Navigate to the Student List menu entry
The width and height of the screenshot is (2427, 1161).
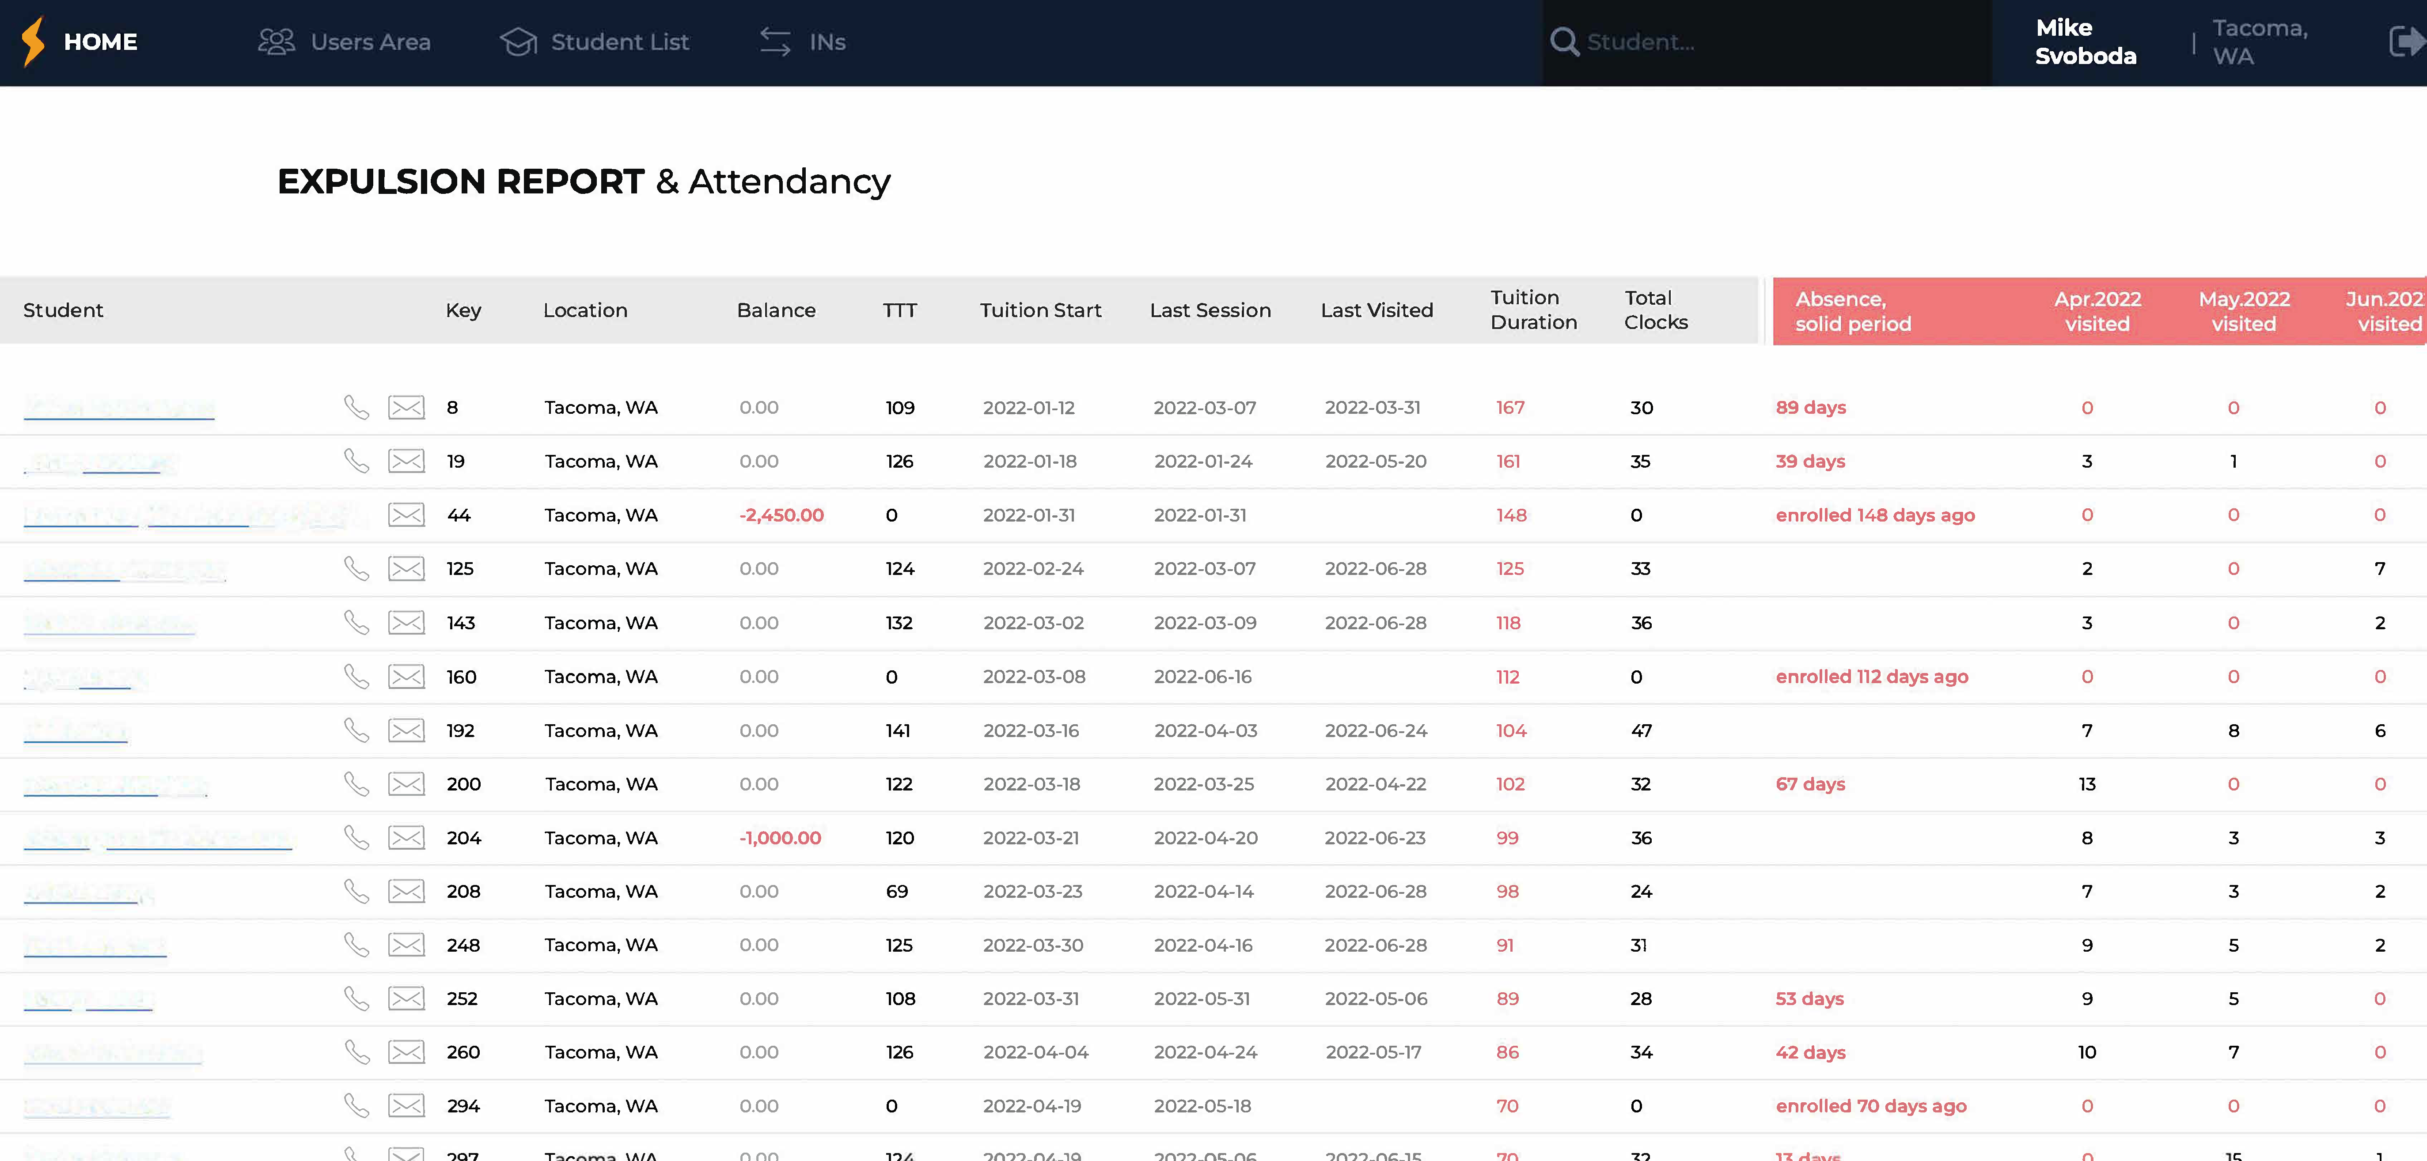[x=619, y=42]
